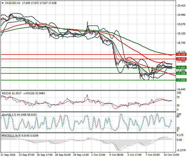Select the 17.350 green price level label
This screenshot has width=187, height=158.
point(181,73)
